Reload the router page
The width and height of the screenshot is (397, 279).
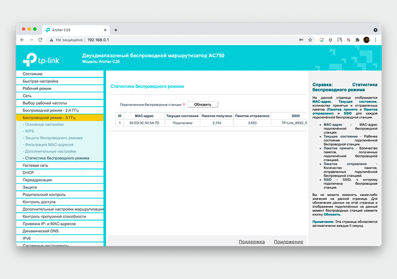[x=40, y=40]
